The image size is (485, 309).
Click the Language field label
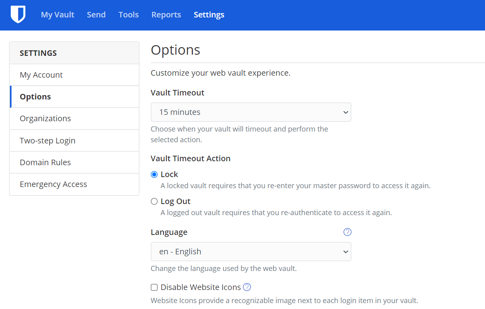tap(169, 232)
